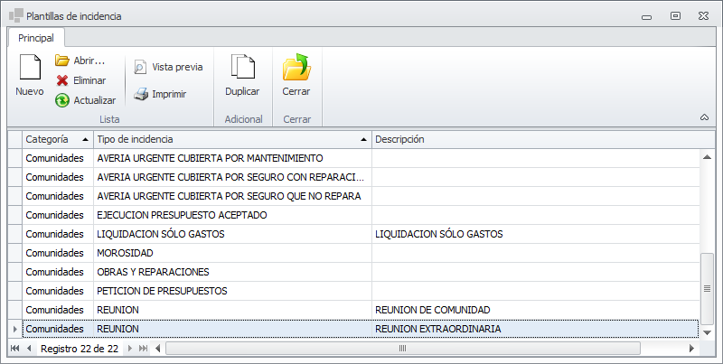Go to first record in navigator

tap(14, 349)
